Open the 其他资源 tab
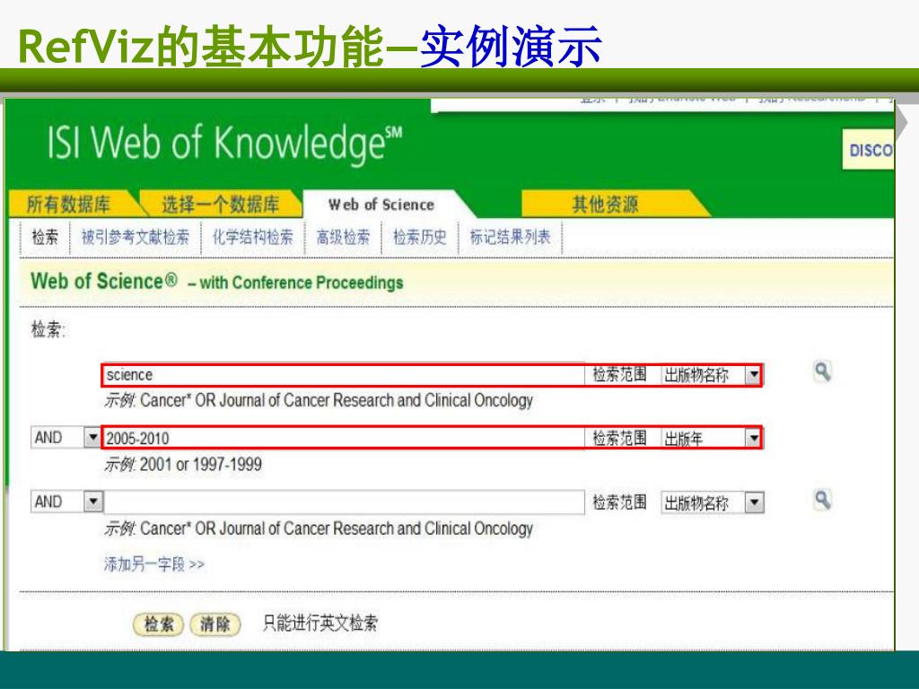Viewport: 919px width, 689px height. click(606, 204)
